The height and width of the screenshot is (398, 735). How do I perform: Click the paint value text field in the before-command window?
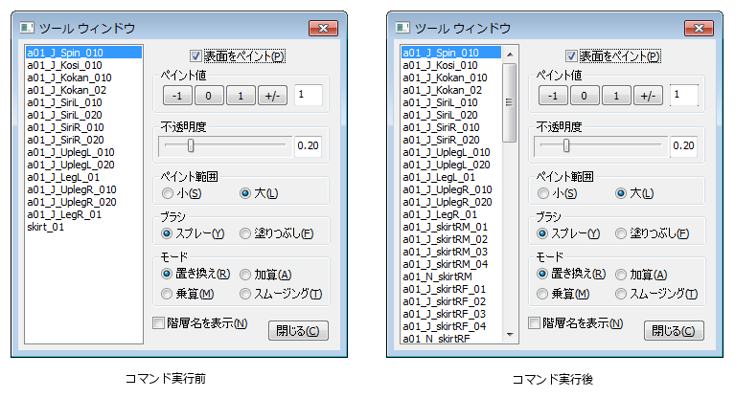click(308, 95)
